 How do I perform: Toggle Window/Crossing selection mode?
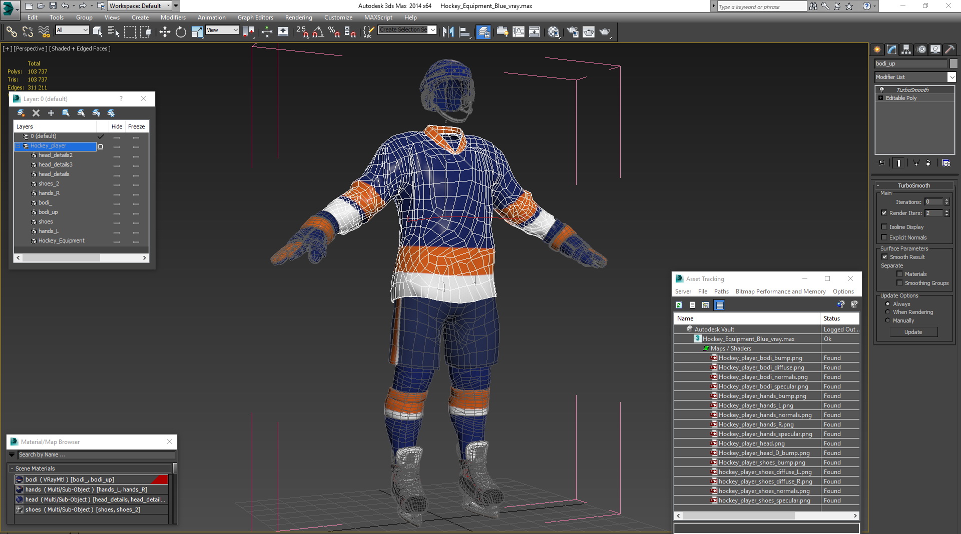pos(146,32)
